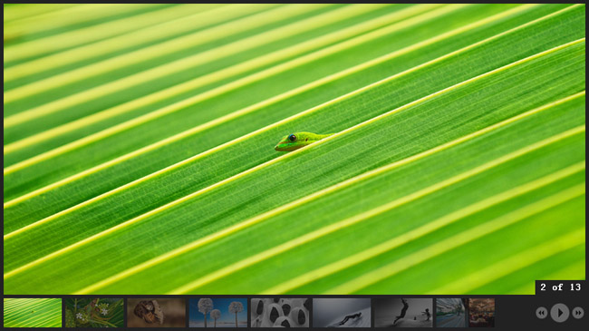Click the white flower inside second thumbnail
Image resolution: width=589 pixels, height=331 pixels.
(104, 311)
